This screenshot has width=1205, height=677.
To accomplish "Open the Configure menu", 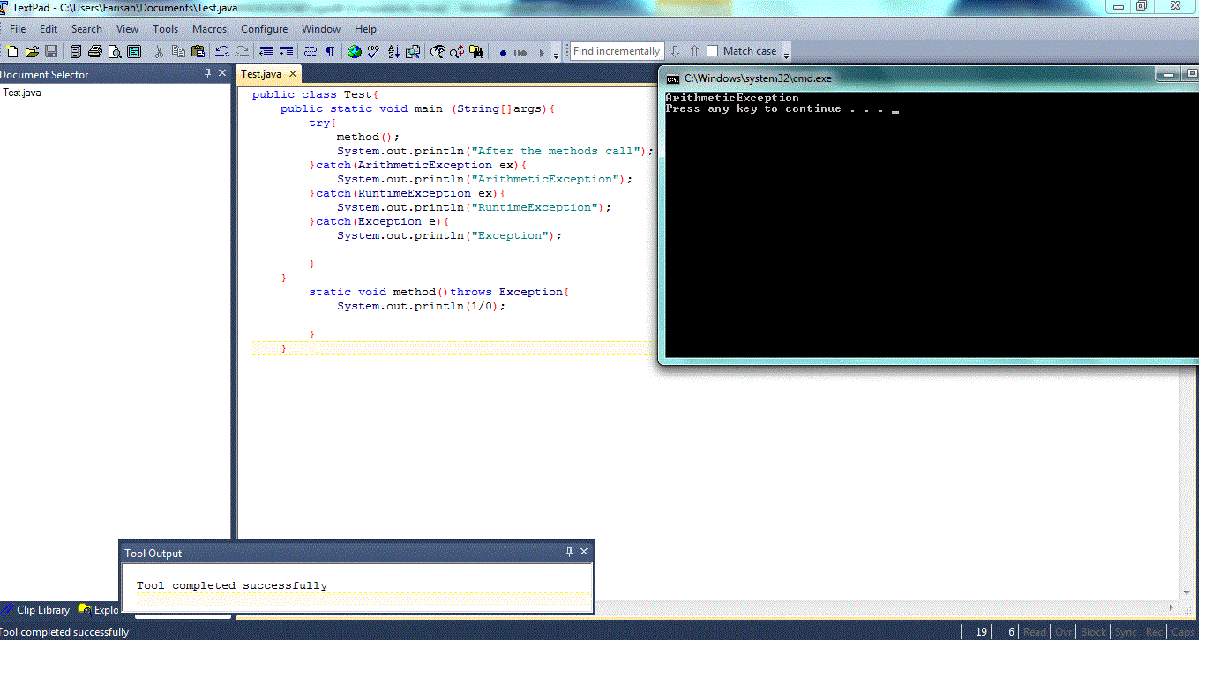I will (x=264, y=29).
